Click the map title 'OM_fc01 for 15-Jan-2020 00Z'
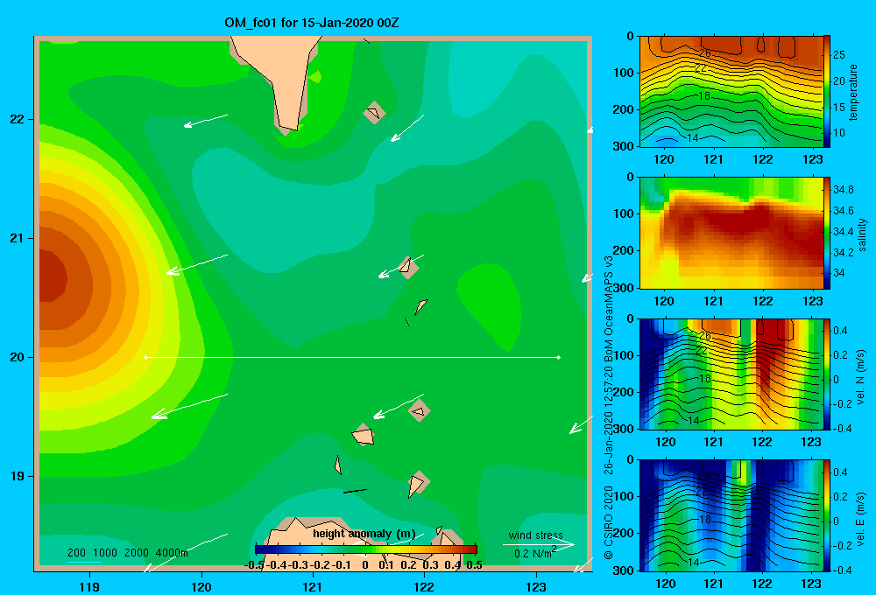The width and height of the screenshot is (876, 595). (x=311, y=23)
